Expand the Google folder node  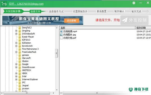(16, 64)
